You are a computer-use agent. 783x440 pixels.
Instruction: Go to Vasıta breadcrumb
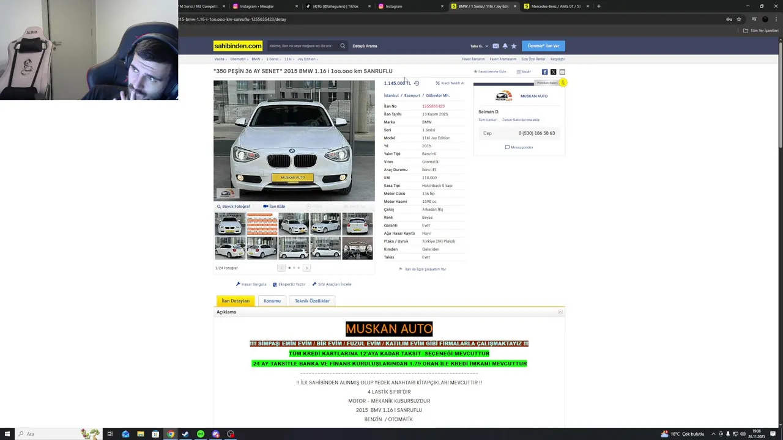pyautogui.click(x=219, y=59)
